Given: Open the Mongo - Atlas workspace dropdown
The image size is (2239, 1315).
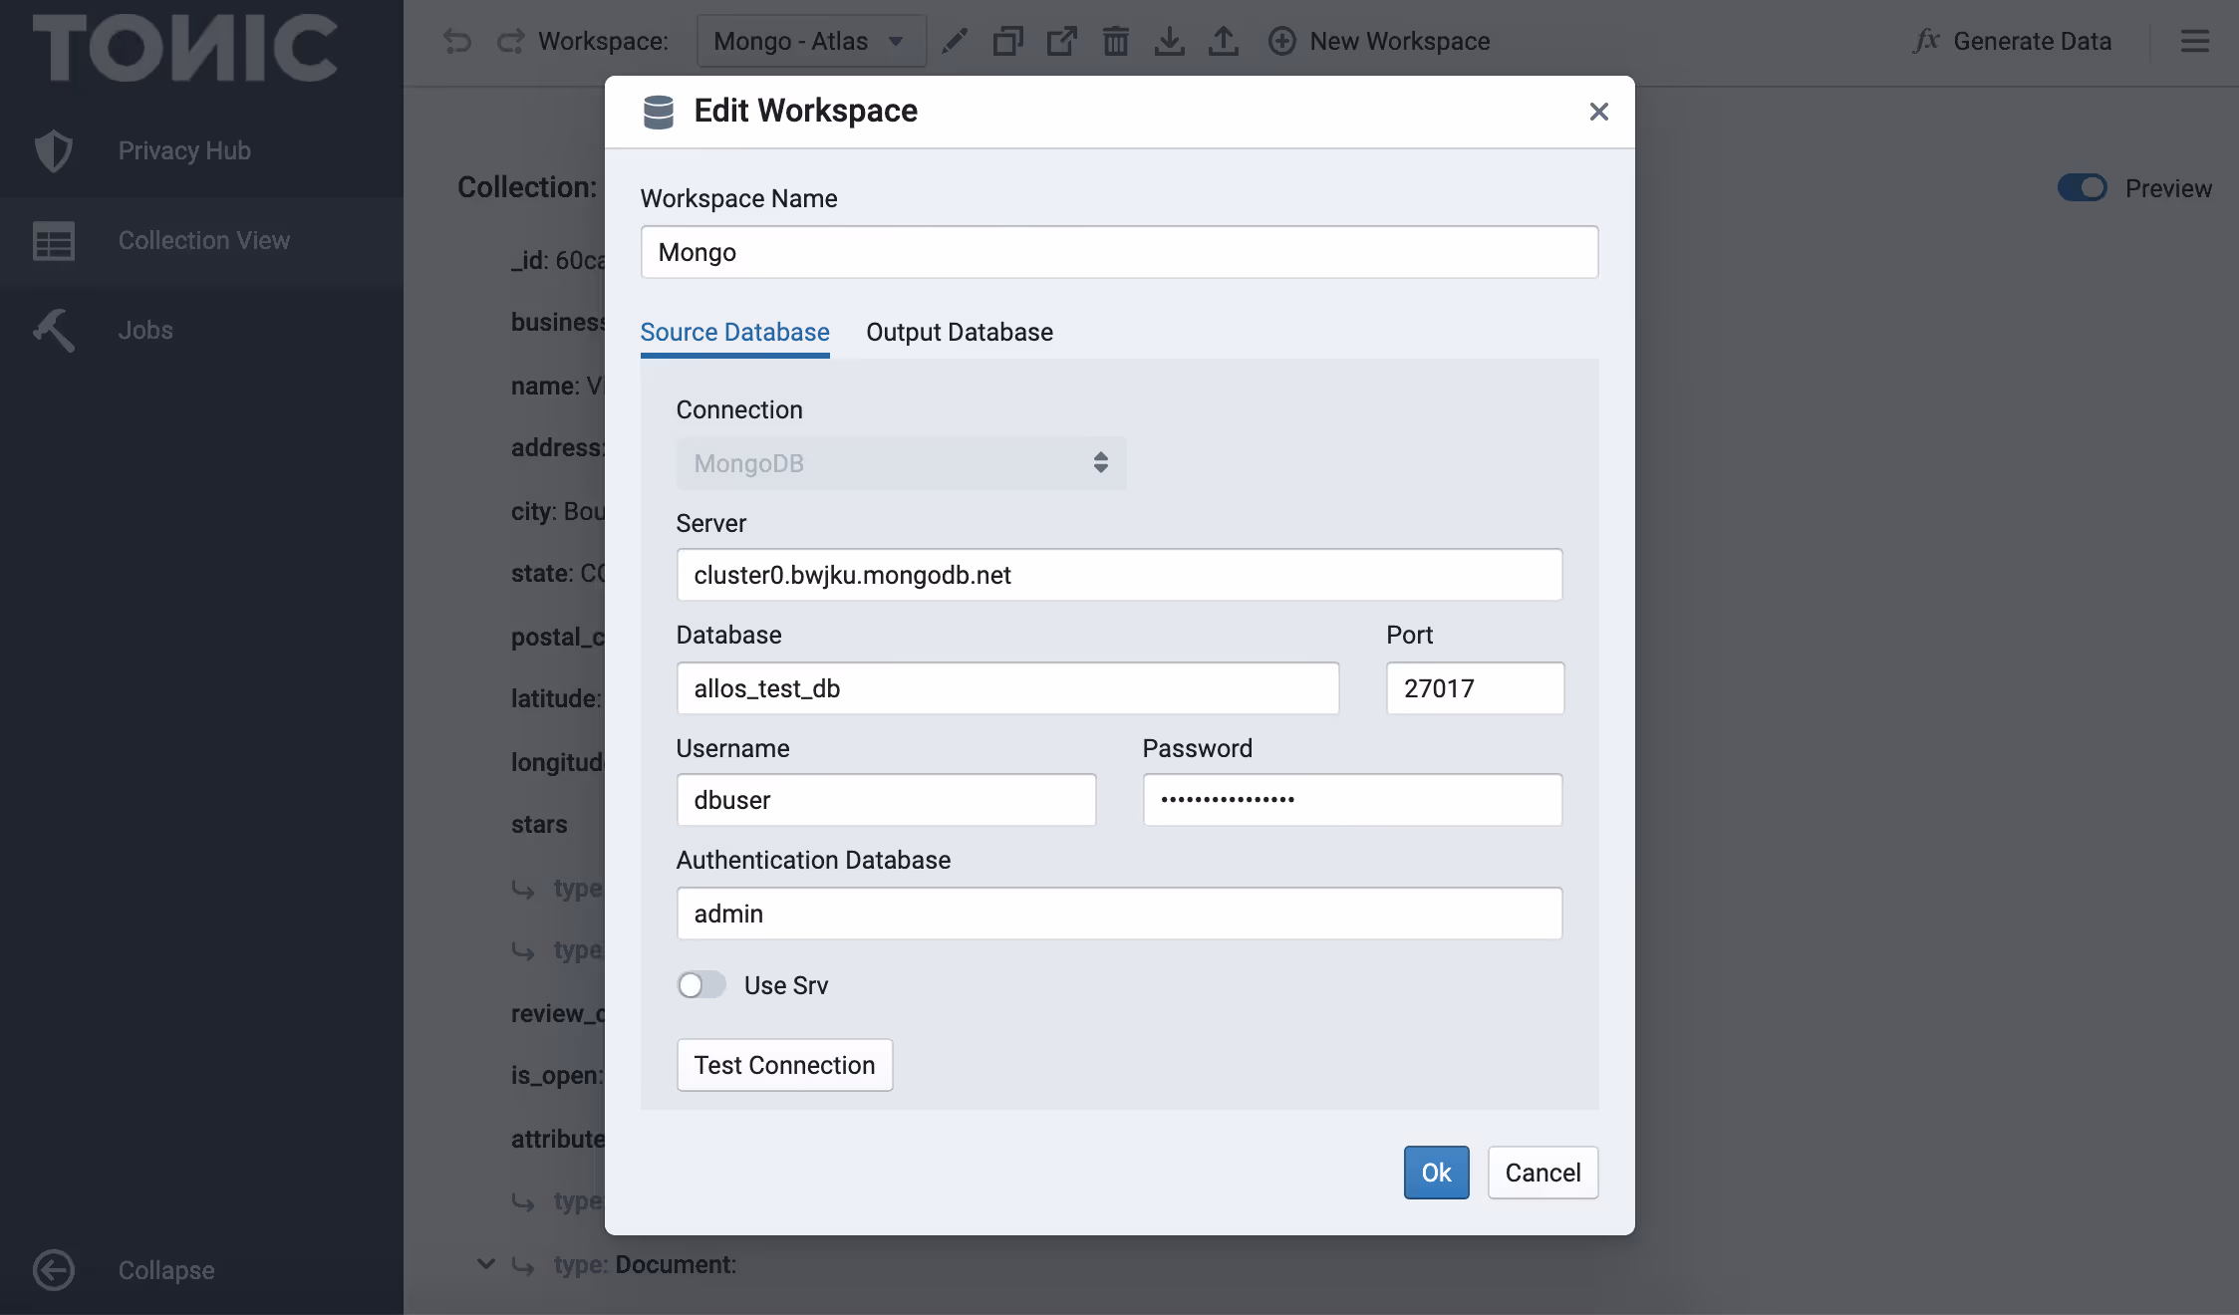Looking at the screenshot, I should coord(810,41).
